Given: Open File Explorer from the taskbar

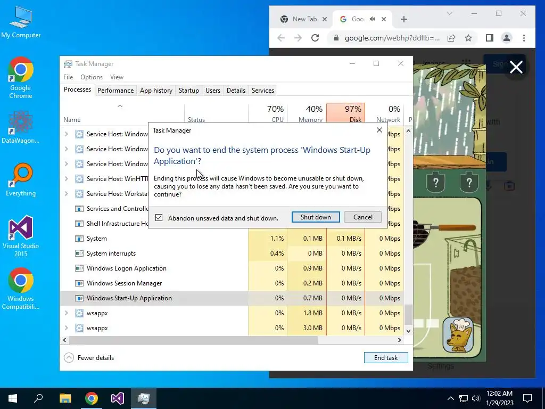Looking at the screenshot, I should click(65, 398).
